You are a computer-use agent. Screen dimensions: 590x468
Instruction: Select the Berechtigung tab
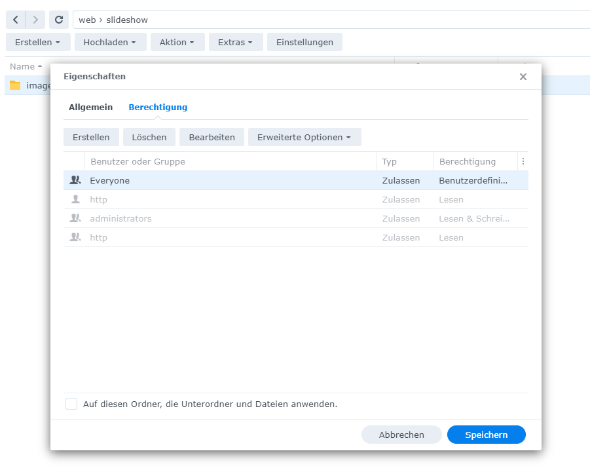pyautogui.click(x=158, y=107)
